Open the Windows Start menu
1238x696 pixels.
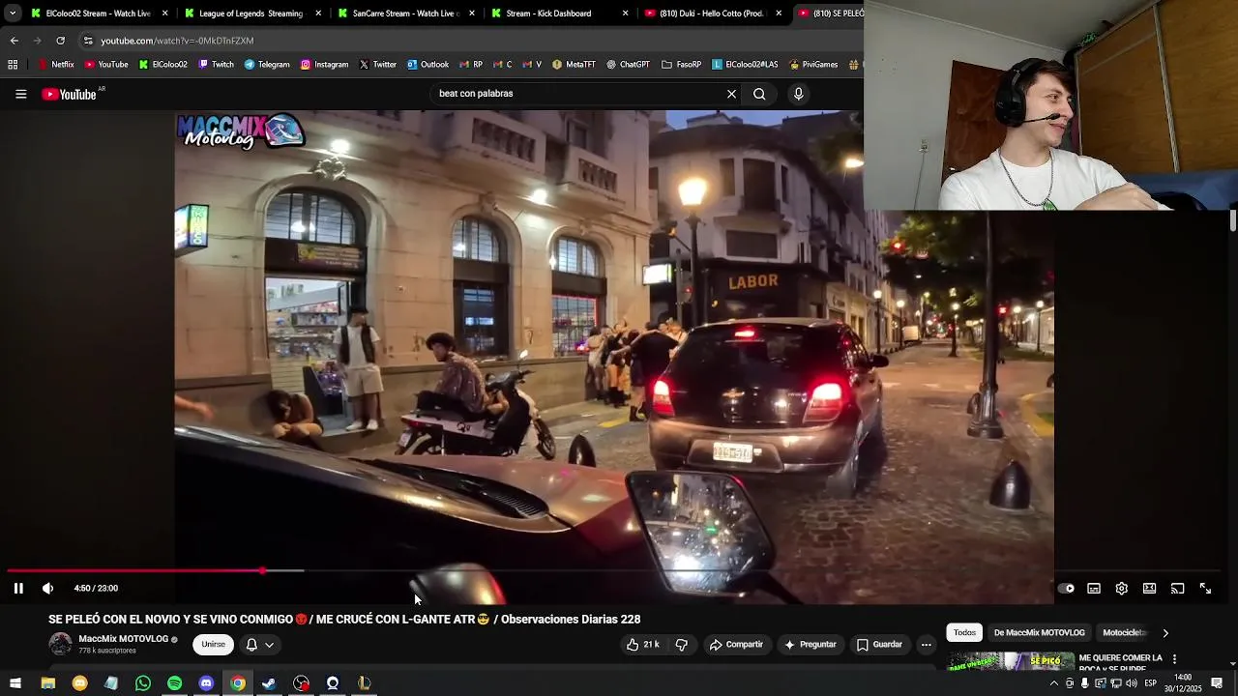(x=15, y=683)
